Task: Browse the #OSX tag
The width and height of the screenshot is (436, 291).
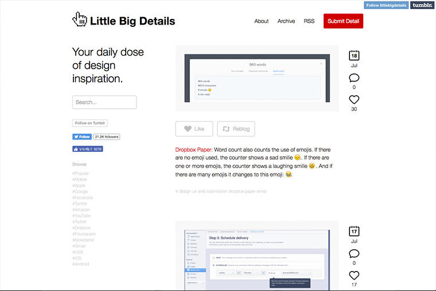Action: 78,252
